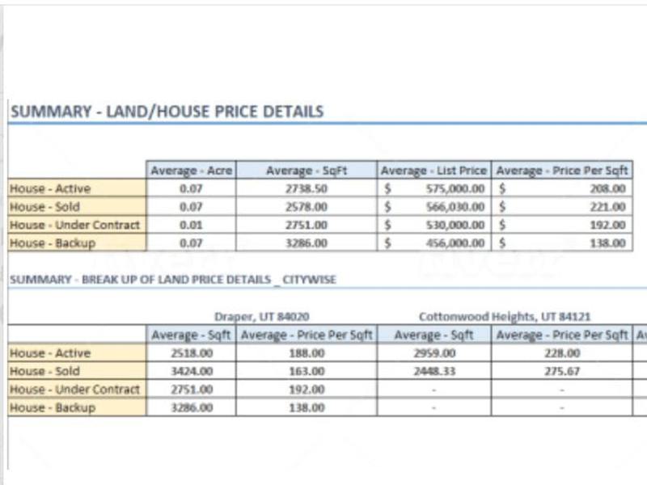Select the Average - Price Per Sqft header in top table
Image resolution: width=647 pixels, height=485 pixels.
(x=562, y=171)
